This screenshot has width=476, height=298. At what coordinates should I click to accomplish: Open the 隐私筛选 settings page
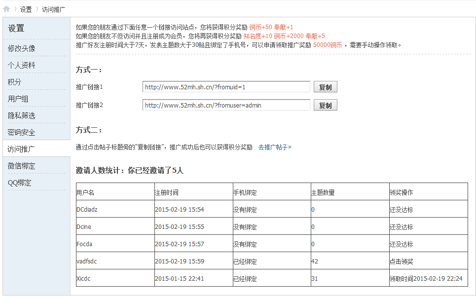[18, 115]
